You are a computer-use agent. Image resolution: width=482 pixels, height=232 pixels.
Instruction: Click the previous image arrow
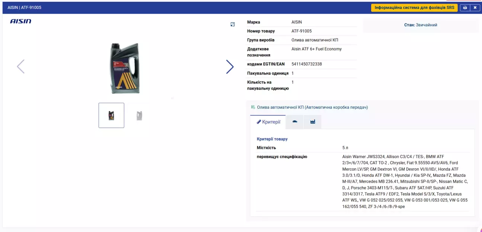click(21, 67)
